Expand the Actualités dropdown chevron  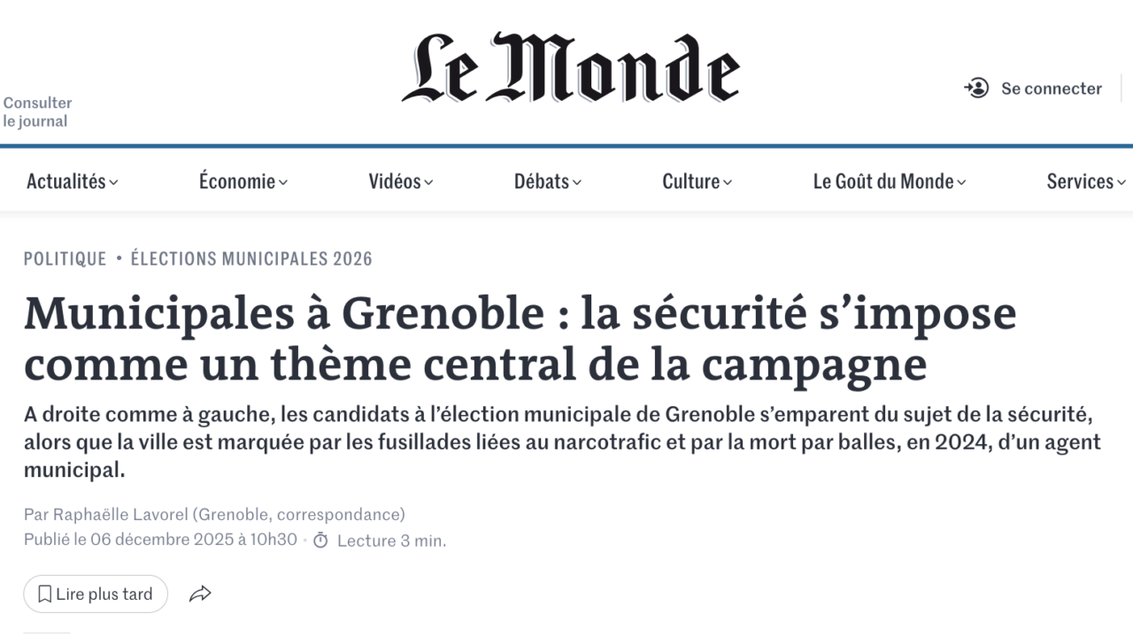pyautogui.click(x=113, y=183)
